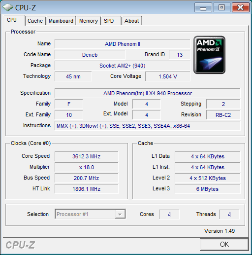This screenshot has width=252, height=255.
Task: Click the Threads count field
Action: click(229, 215)
